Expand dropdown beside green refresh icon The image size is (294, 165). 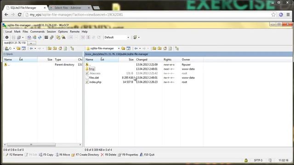click(139, 38)
